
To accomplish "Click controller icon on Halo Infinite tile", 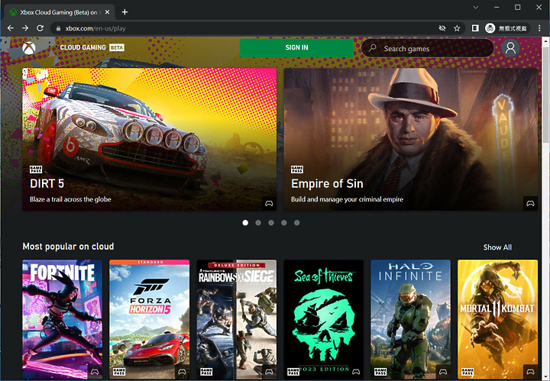I will tap(443, 372).
